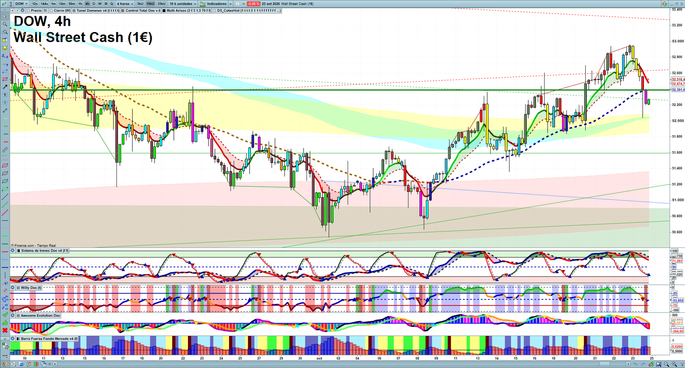Click the 144s timeframe button
The width and height of the screenshot is (685, 368).
pos(44,4)
